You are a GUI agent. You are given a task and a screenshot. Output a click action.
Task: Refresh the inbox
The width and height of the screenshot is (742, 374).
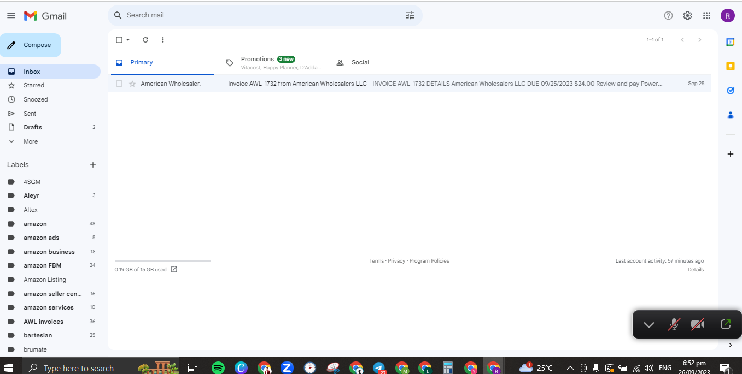145,39
